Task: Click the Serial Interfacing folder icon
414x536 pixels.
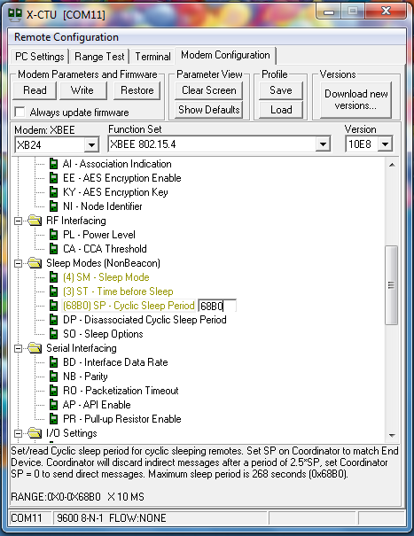Action: point(35,348)
